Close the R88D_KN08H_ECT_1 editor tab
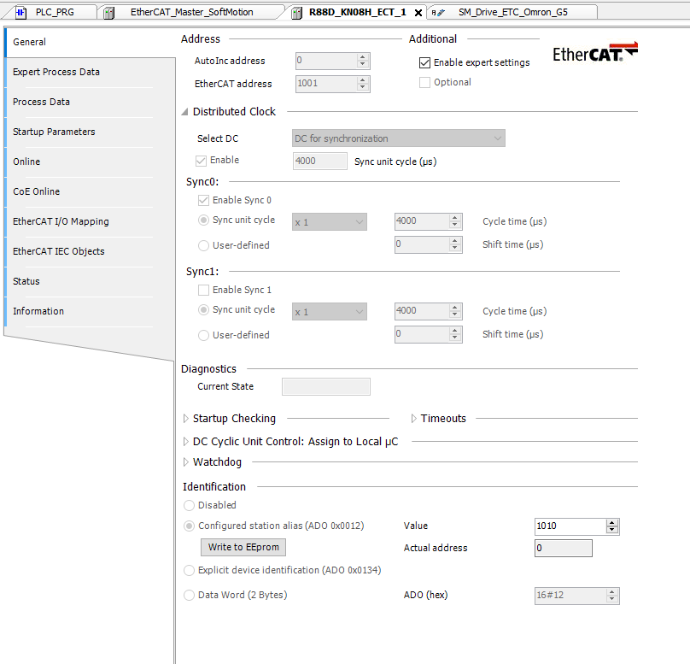 point(418,13)
